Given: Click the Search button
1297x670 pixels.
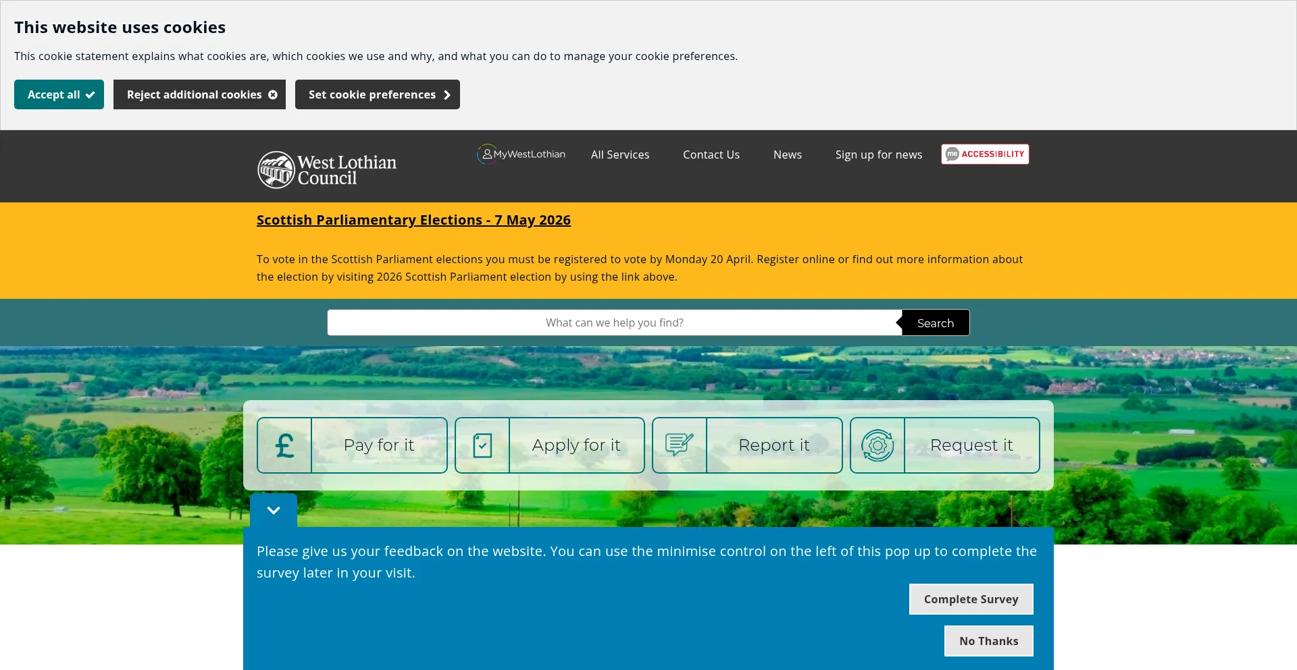Looking at the screenshot, I should point(936,323).
